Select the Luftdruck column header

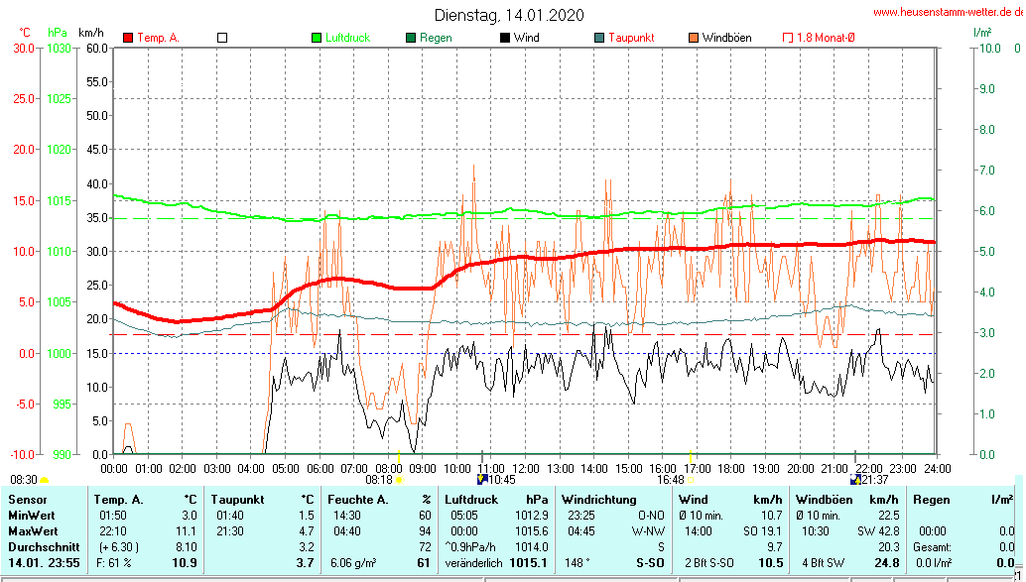tap(469, 499)
